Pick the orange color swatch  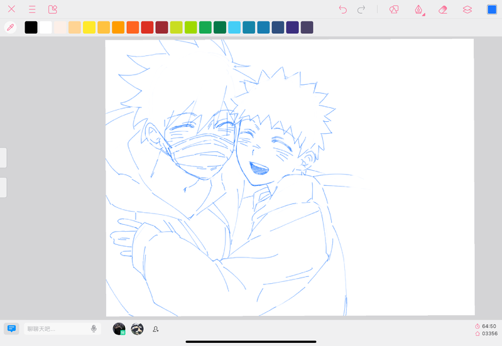[x=118, y=27]
